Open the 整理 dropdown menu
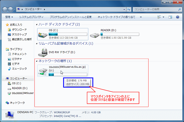184x122 pixels. point(9,17)
